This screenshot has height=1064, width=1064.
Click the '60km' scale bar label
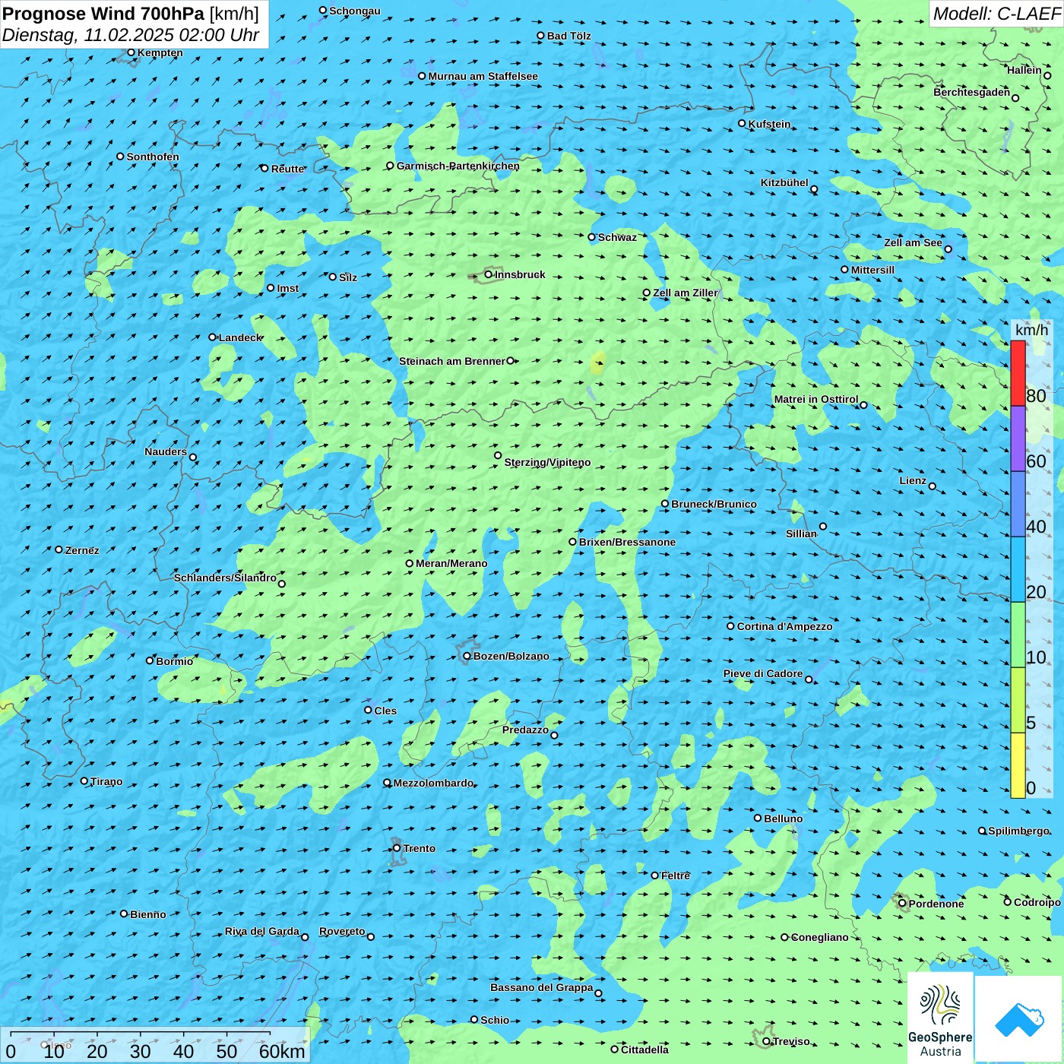pyautogui.click(x=282, y=1052)
